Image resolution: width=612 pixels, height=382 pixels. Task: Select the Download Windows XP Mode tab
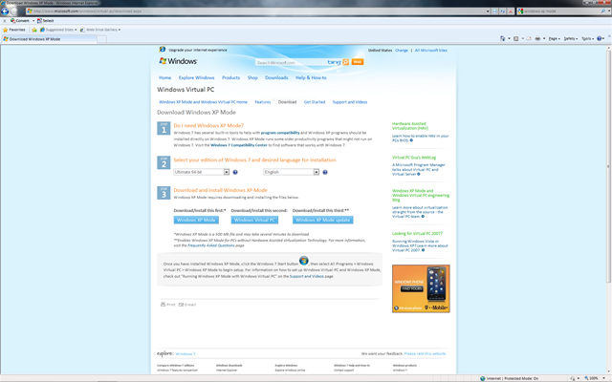(49, 39)
